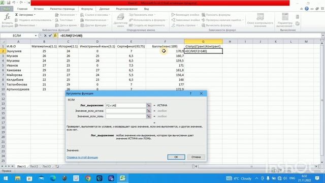
Task: Open Другие функции dropdown
Action: click(94, 25)
